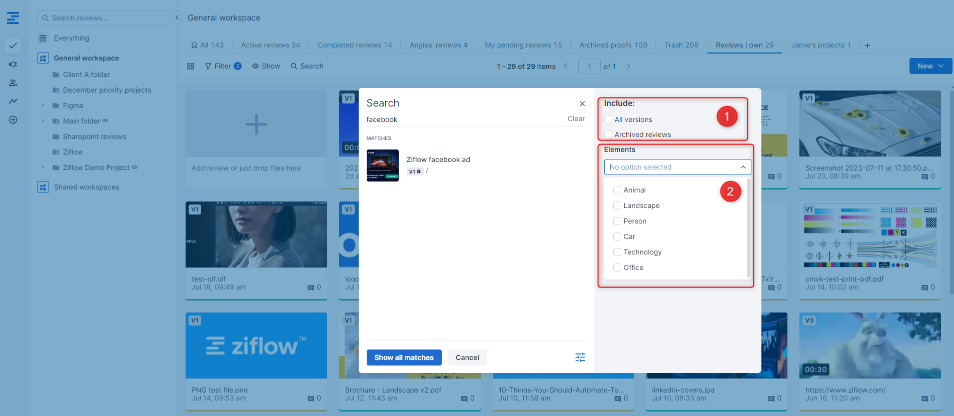Select the General workspace in sidebar
Viewport: 954px width, 416px height.
(x=86, y=58)
